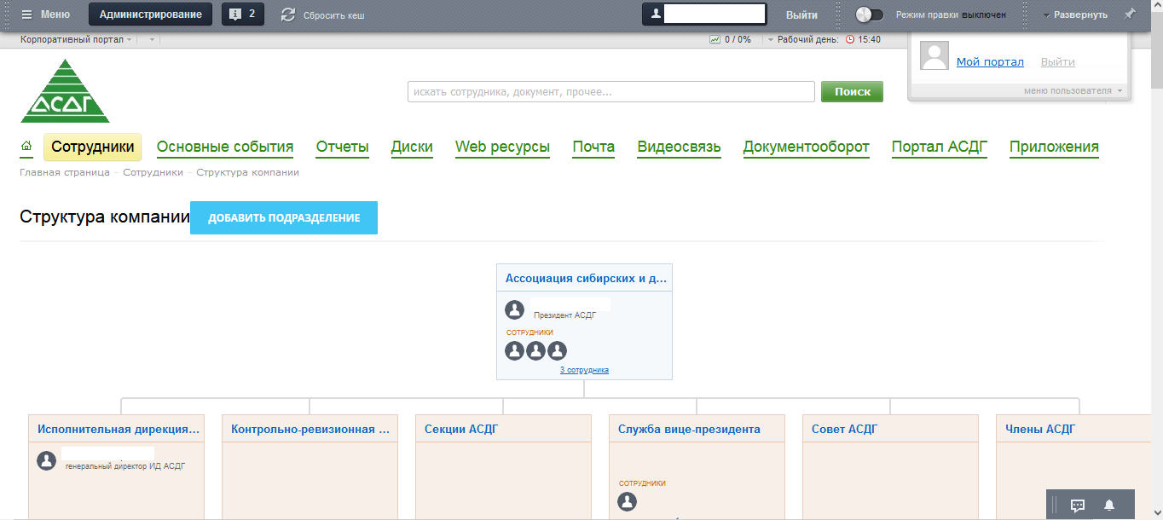Open the Web ресурсы menu item
Screen dimensions: 1163x520
[x=502, y=147]
